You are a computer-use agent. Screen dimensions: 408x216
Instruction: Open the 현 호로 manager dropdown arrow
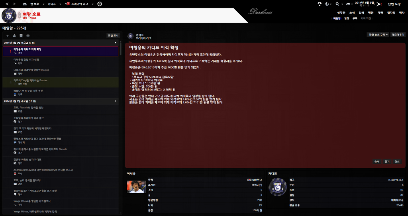[44, 4]
